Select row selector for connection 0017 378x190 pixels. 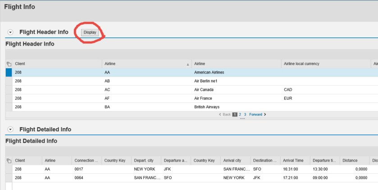tap(9, 169)
